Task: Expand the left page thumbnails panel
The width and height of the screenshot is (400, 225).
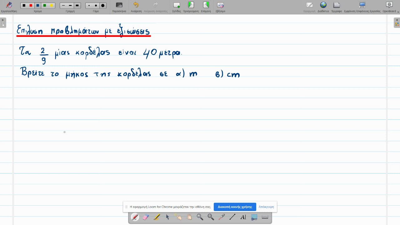Action: (3, 22)
